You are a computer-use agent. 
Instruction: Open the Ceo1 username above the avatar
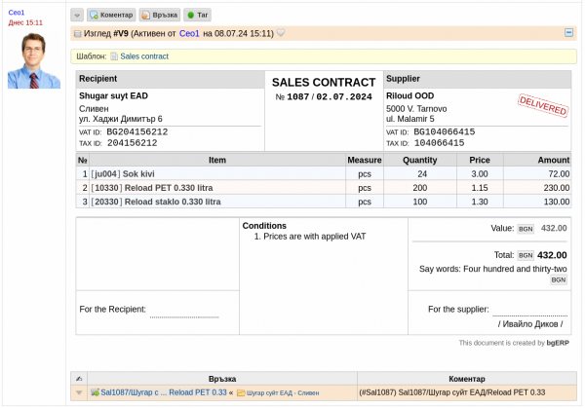click(16, 12)
